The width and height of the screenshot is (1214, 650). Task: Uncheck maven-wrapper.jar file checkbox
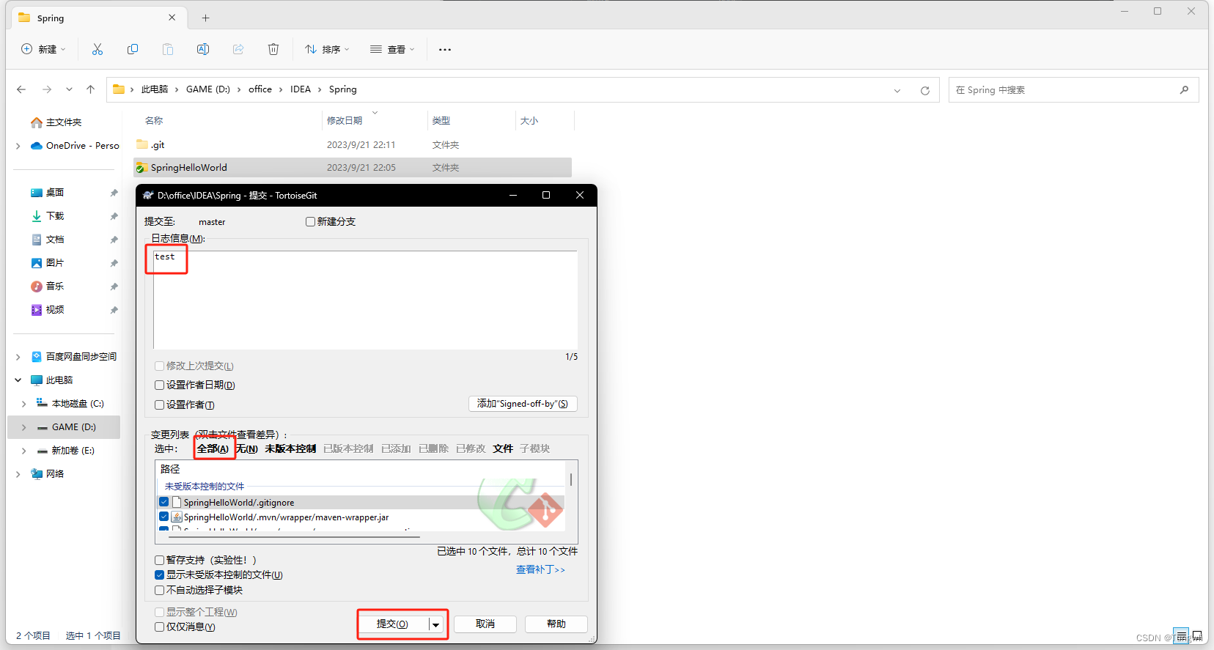163,517
